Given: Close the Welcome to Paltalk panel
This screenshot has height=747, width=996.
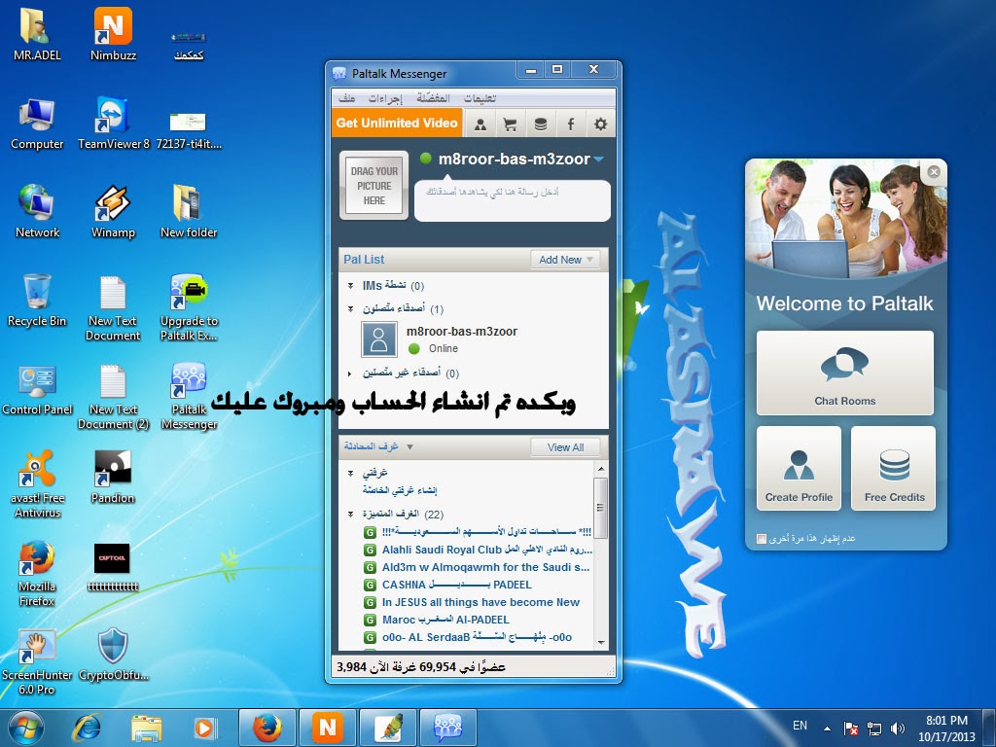Looking at the screenshot, I should click(934, 172).
